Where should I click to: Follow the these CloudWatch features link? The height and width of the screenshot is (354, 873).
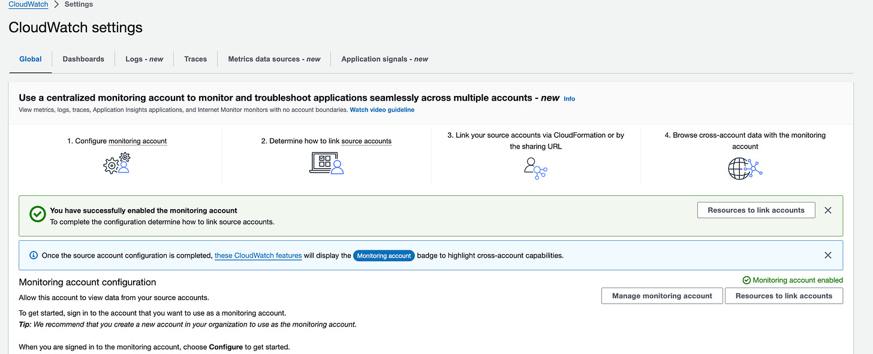tap(258, 255)
